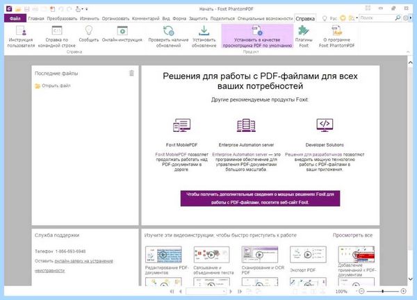Click the undo arrow in quick access toolbar
Screen dimensions: 417x300
[x=61, y=9]
